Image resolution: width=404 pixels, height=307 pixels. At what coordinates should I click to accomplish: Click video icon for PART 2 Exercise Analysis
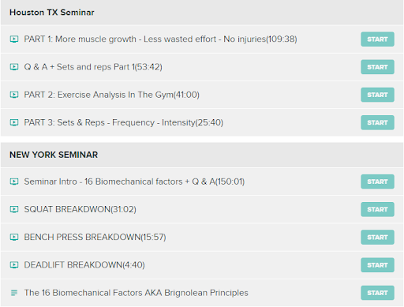[x=14, y=95]
